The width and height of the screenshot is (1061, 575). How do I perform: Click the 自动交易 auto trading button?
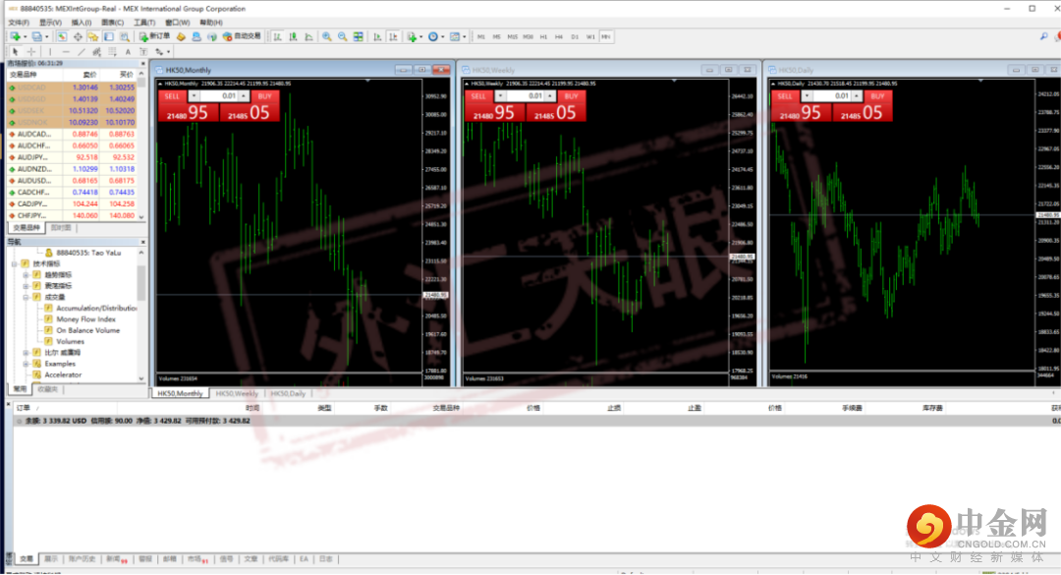point(242,36)
